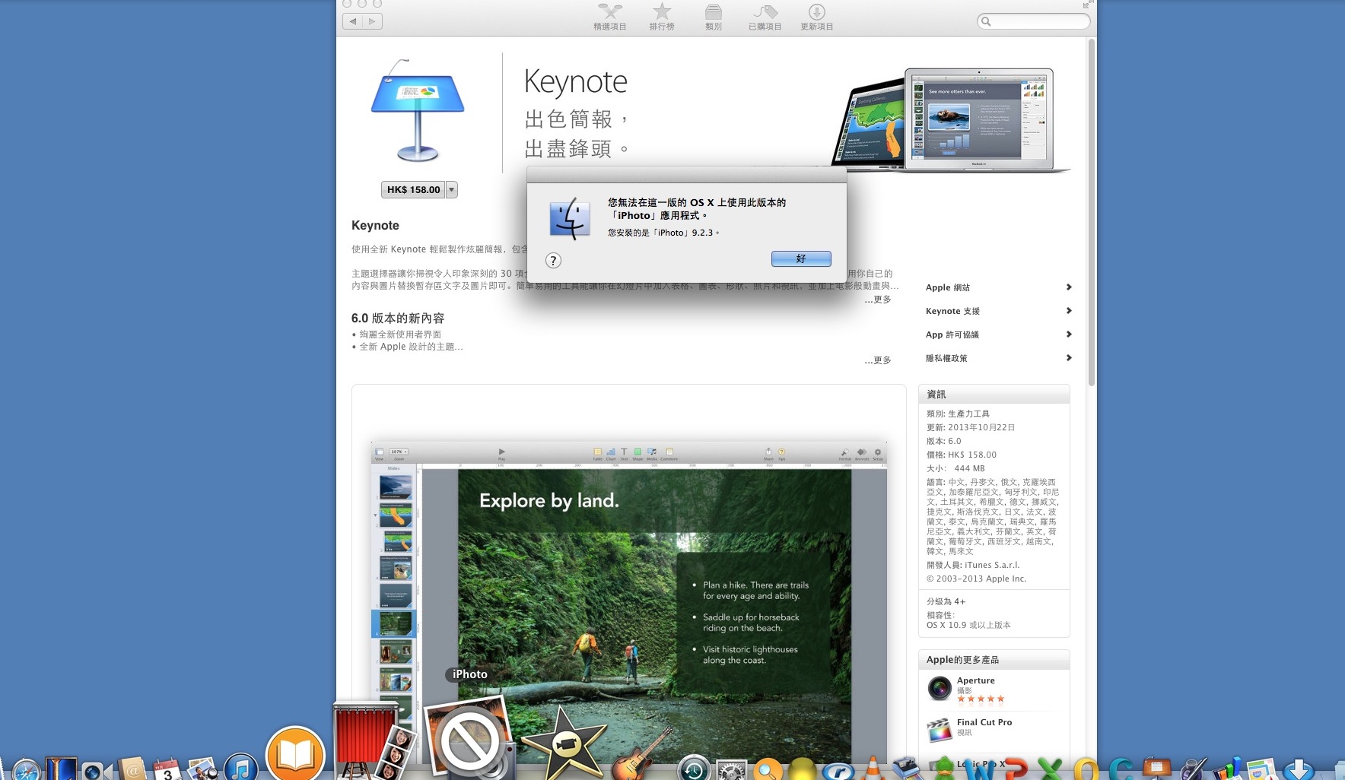1345x780 pixels.
Task: Buy Keynote with the HK$ 158.00 button
Action: pyautogui.click(x=413, y=189)
